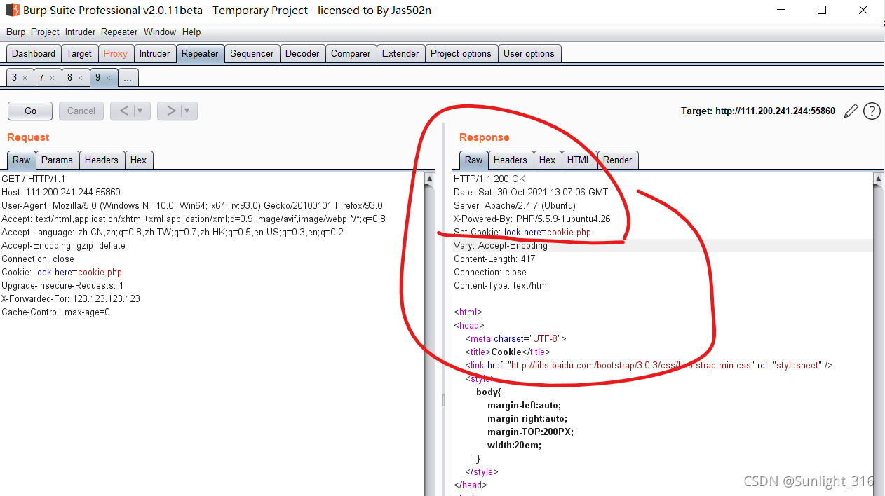Select the Request Params tab
This screenshot has width=885, height=496.
57,160
